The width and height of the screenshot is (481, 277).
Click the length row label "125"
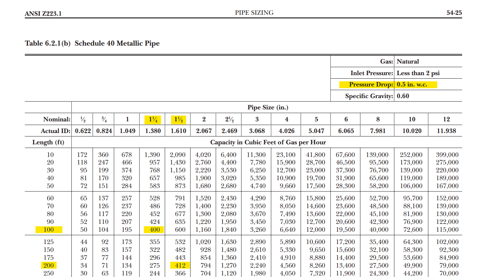click(x=48, y=242)
